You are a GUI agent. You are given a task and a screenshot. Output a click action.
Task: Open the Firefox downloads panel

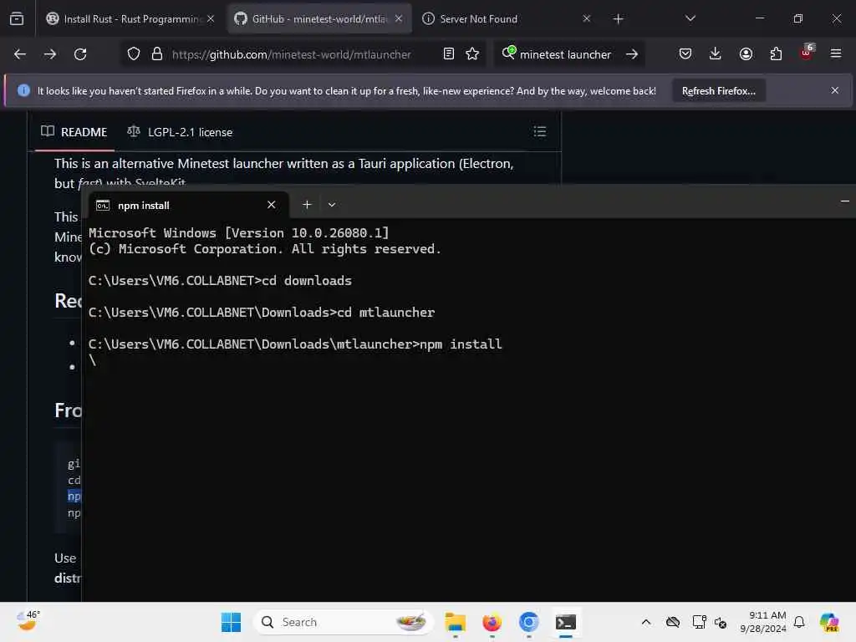coord(716,54)
